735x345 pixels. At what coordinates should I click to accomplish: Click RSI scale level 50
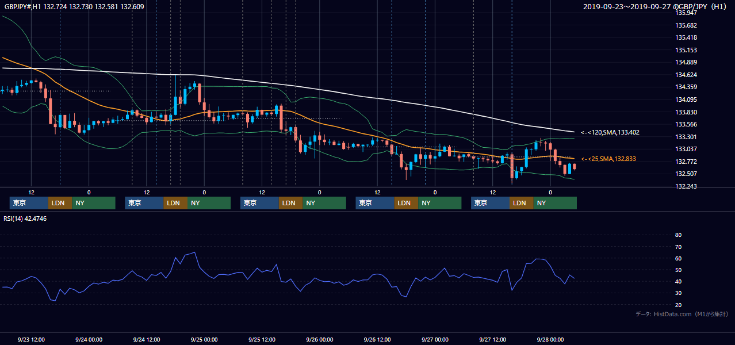678,270
